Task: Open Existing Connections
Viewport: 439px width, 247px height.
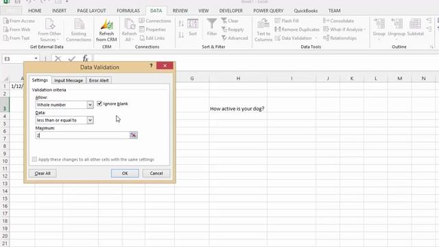Action: (79, 30)
